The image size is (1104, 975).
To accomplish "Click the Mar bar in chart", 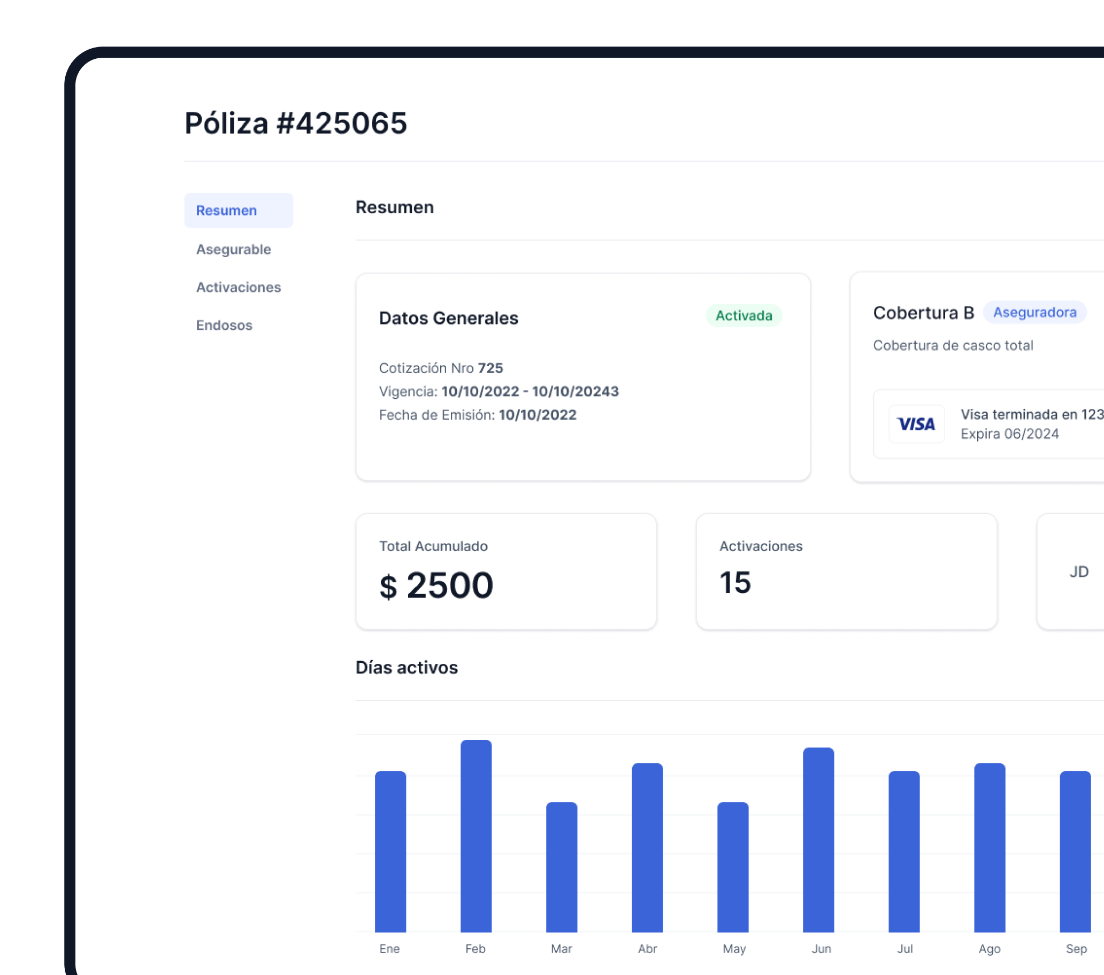I will tap(561, 866).
